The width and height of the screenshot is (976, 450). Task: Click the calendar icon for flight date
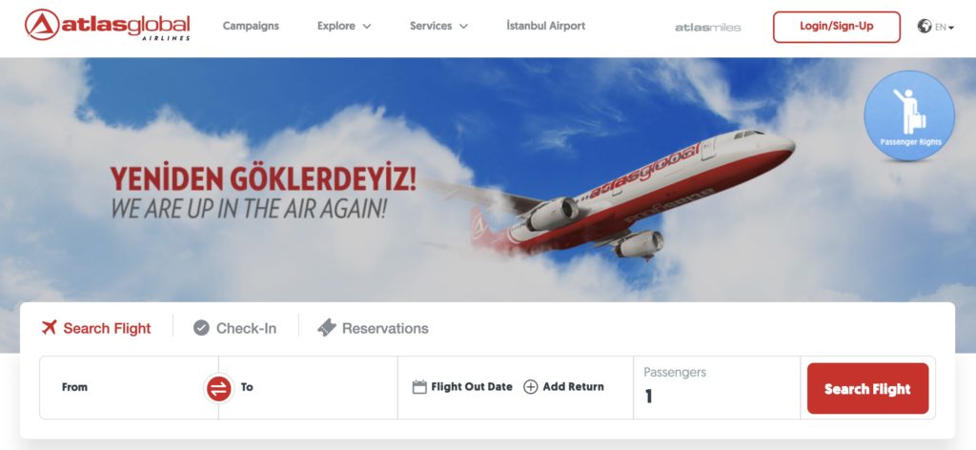(x=419, y=387)
